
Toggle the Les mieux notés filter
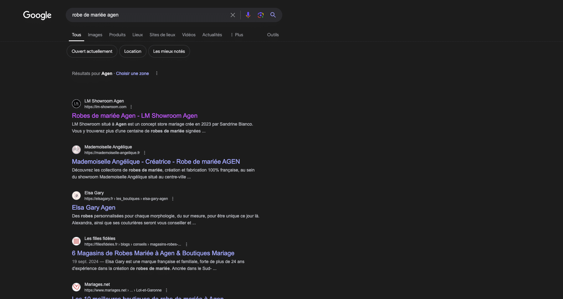pyautogui.click(x=169, y=51)
